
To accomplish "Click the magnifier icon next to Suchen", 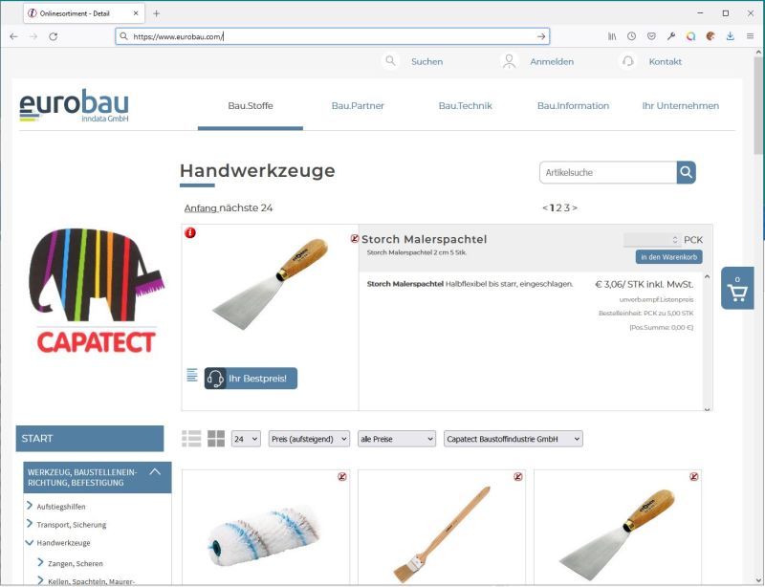I will point(390,61).
